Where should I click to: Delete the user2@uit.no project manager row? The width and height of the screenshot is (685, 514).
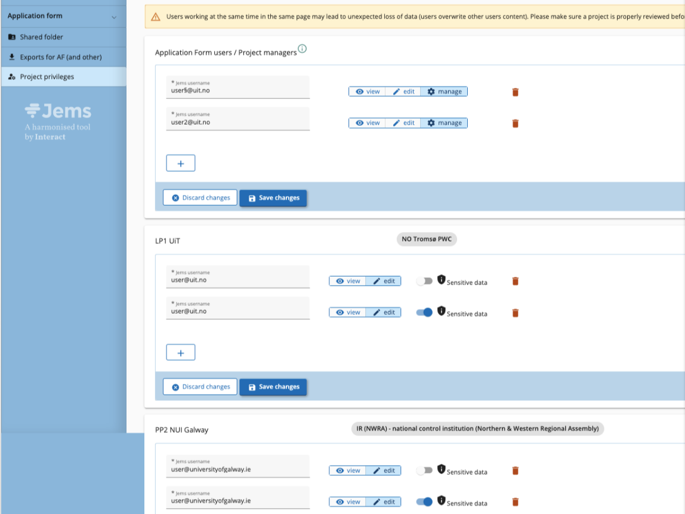click(516, 123)
